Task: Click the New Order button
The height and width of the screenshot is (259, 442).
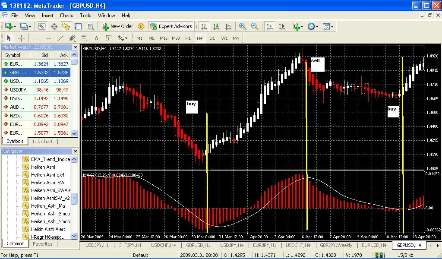Action: click(x=117, y=26)
